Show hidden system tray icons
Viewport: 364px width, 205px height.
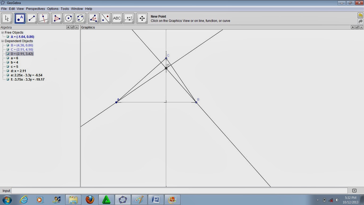(318, 200)
